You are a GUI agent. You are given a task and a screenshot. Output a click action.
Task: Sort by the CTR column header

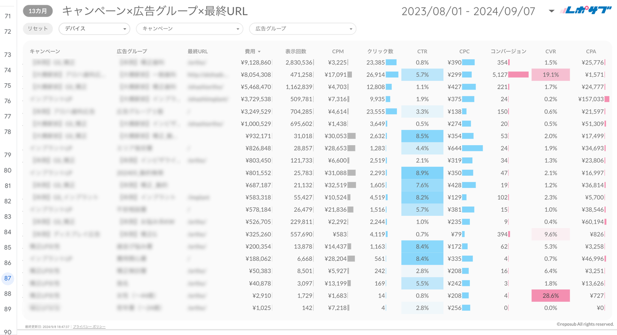422,51
